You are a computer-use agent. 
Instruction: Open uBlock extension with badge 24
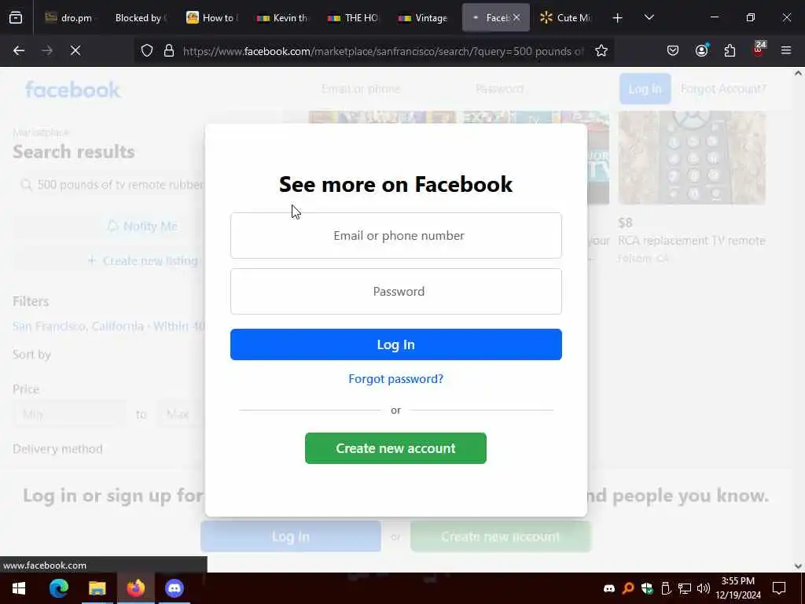(759, 50)
